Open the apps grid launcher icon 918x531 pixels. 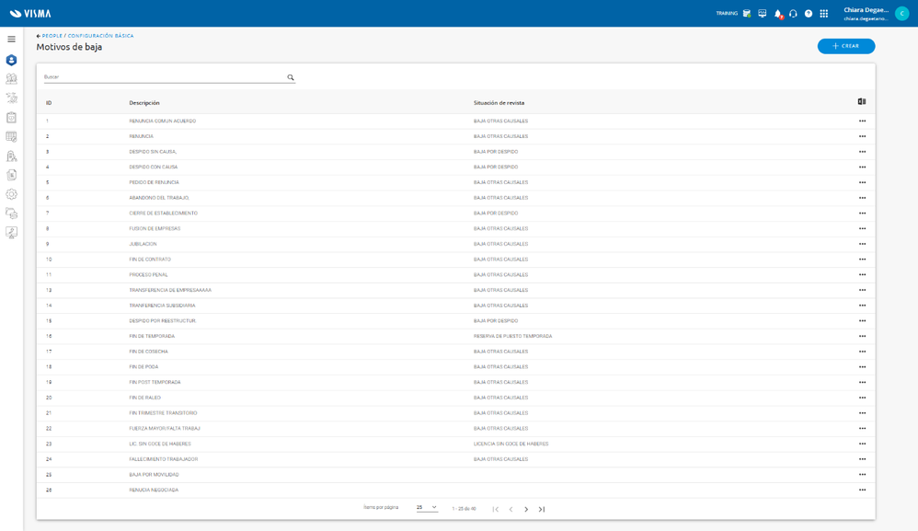(x=824, y=14)
